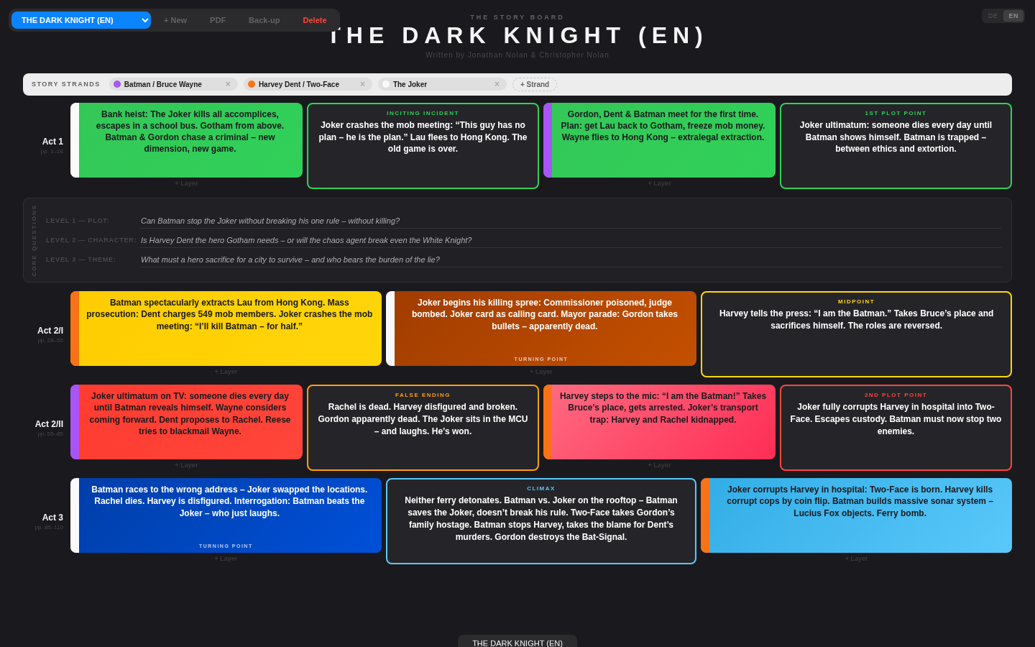This screenshot has height=647, width=1035.
Task: Select the EN language option
Action: (1013, 15)
